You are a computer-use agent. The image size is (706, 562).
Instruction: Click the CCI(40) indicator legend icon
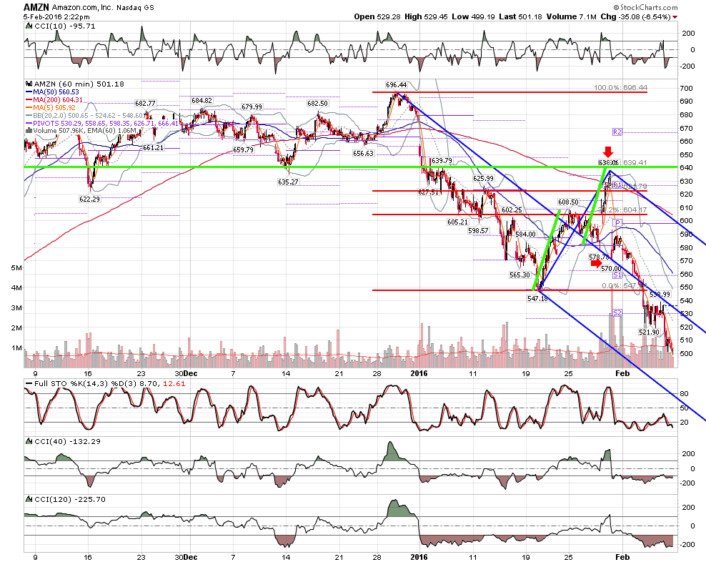coord(29,442)
